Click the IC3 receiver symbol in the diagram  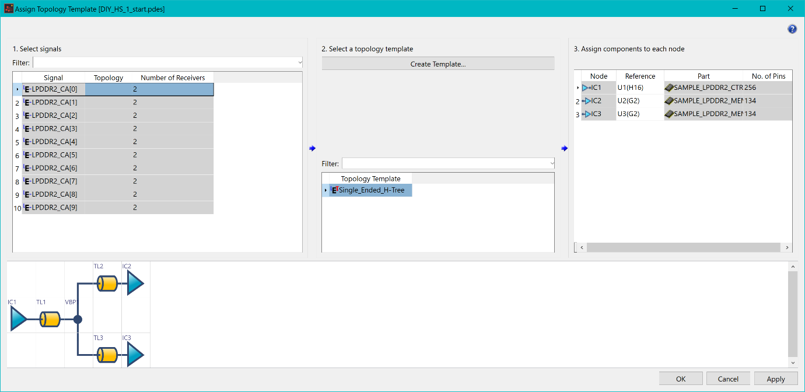(135, 355)
